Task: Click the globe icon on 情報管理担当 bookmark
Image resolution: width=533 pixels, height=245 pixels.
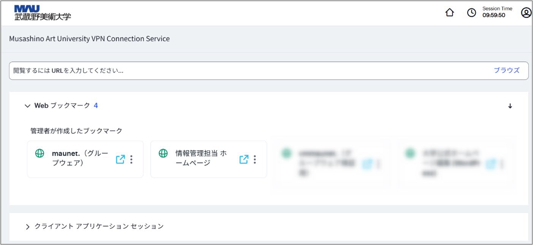Action: pos(163,153)
